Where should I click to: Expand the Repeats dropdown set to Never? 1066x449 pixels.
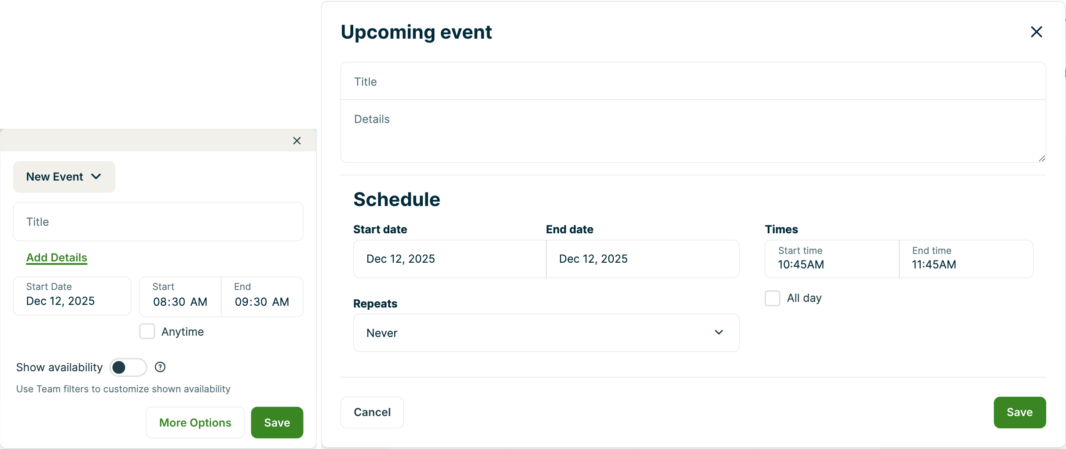(546, 333)
